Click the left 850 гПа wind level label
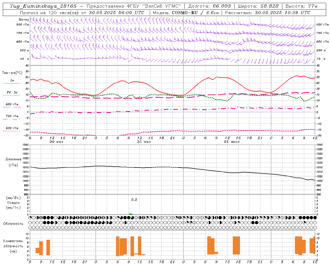Viewport: 330px width, 264px height. tap(23, 42)
